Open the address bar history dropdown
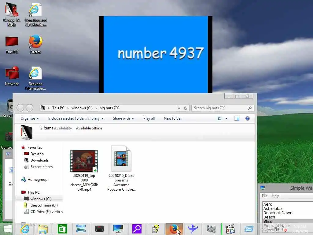This screenshot has height=235, width=313. pyautogui.click(x=179, y=108)
